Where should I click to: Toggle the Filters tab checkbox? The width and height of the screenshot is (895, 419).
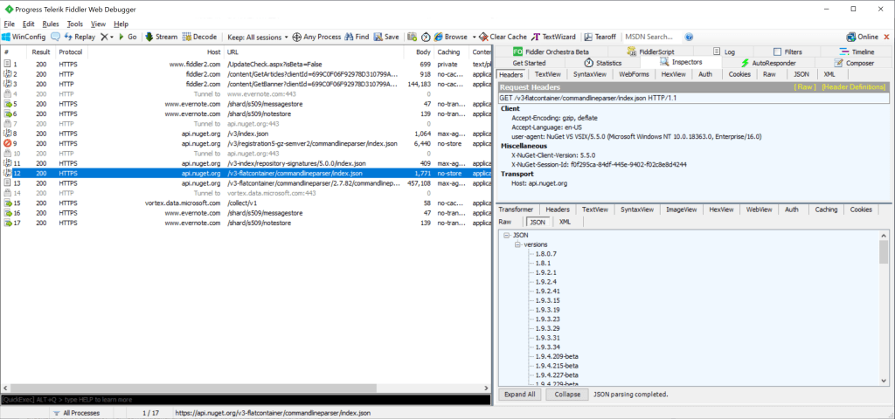(777, 52)
